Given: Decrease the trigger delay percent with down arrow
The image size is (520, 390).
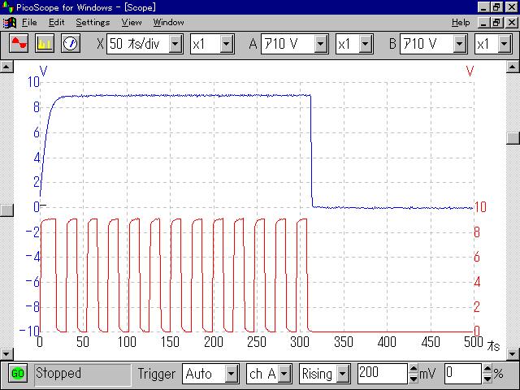Looking at the screenshot, I should 487,379.
